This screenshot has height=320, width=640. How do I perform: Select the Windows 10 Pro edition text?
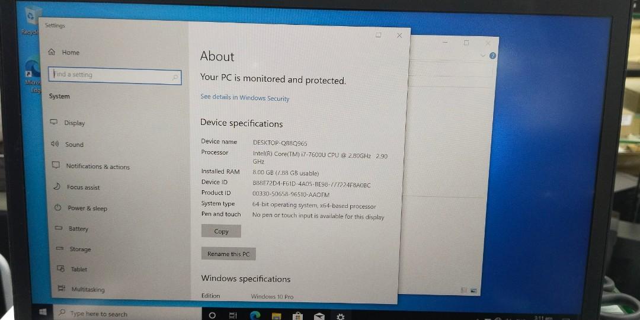[272, 297]
